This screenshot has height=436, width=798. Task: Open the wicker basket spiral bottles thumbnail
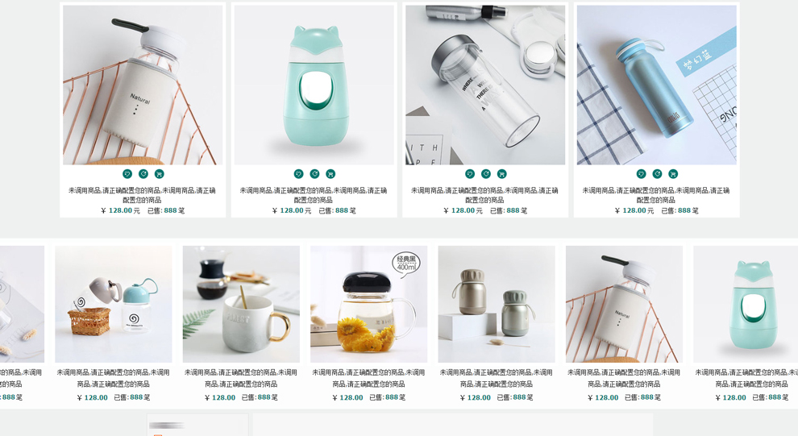114,305
